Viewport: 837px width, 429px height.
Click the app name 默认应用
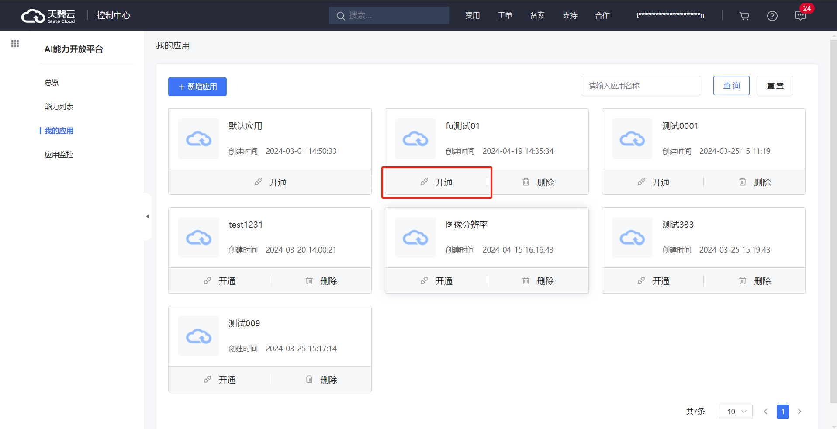[246, 126]
